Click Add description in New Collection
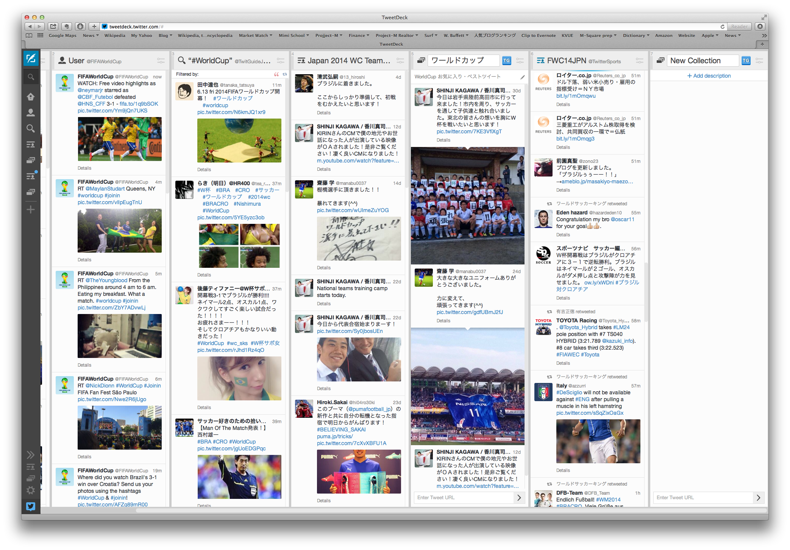The height and width of the screenshot is (550, 790). tap(709, 76)
